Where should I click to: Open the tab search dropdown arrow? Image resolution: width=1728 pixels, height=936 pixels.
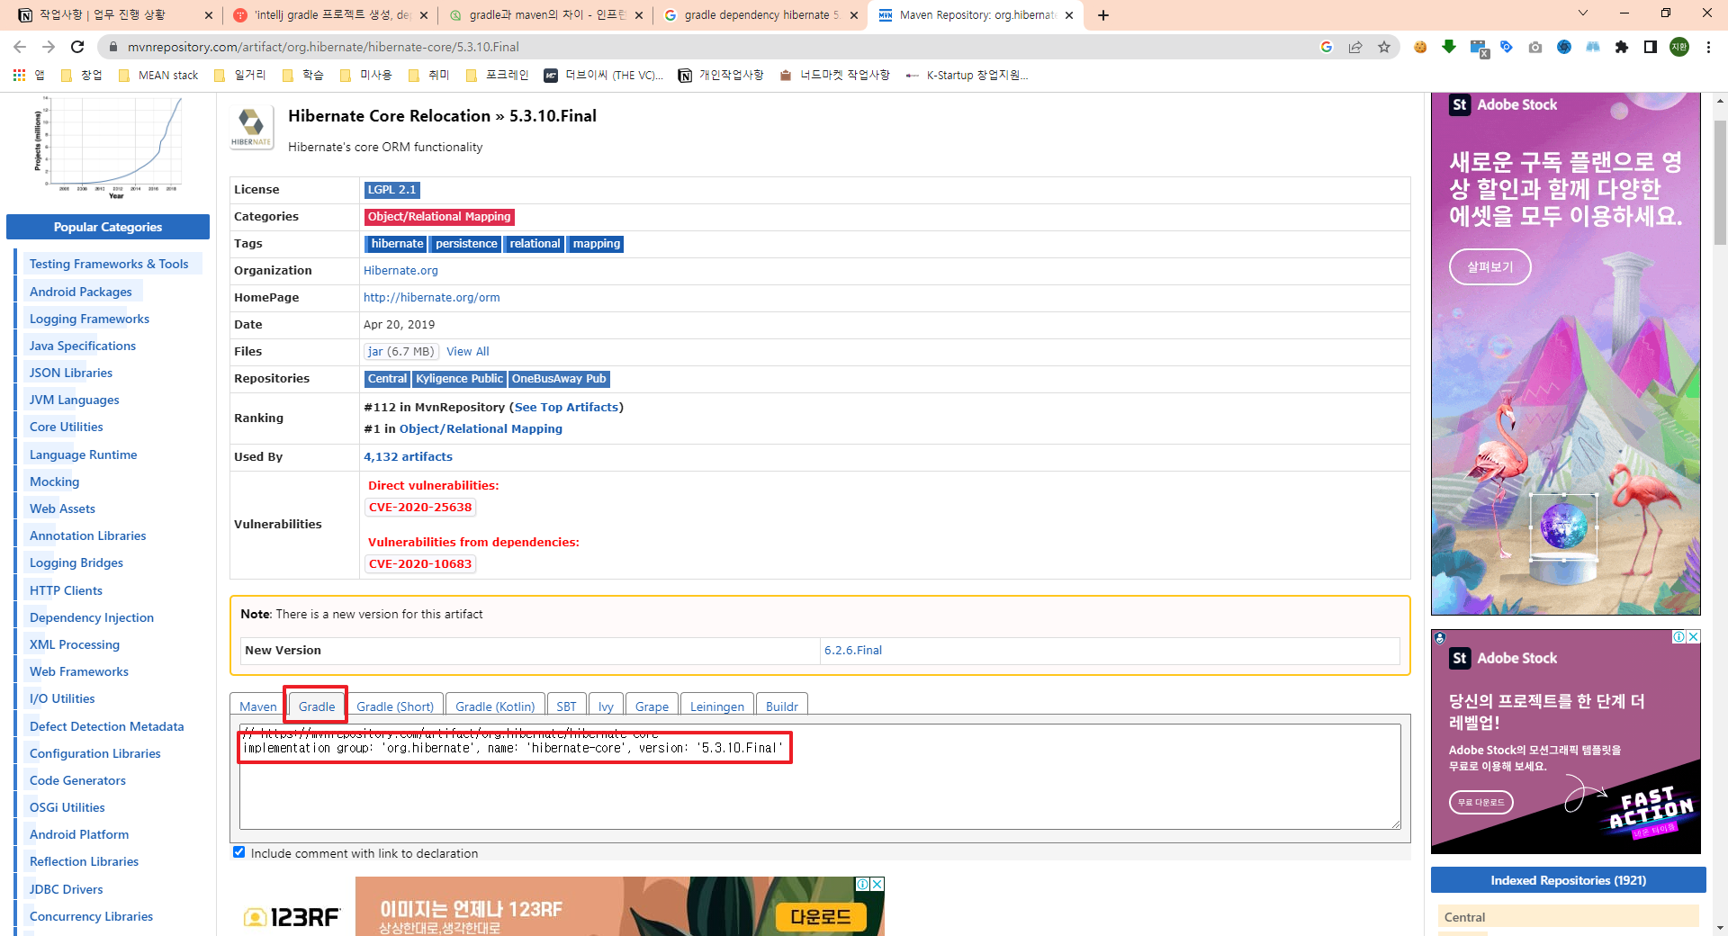pyautogui.click(x=1583, y=13)
